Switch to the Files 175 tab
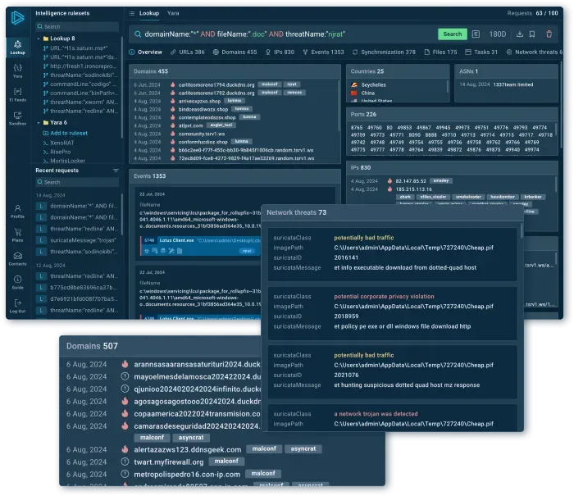Viewport: 574px width, 496px height. pos(441,52)
